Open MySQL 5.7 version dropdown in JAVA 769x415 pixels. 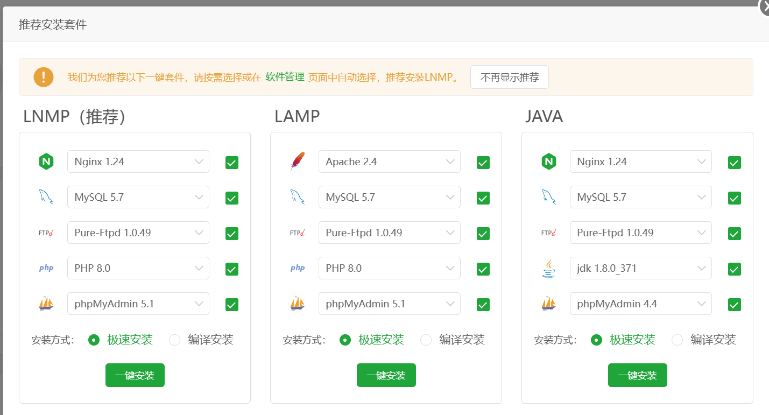click(x=641, y=197)
